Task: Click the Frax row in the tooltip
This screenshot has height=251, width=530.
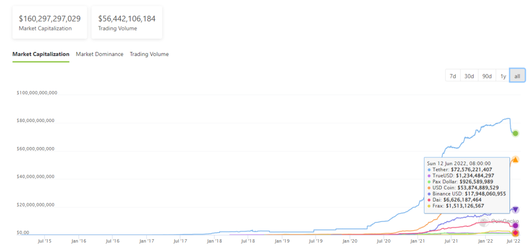Action: coord(455,206)
